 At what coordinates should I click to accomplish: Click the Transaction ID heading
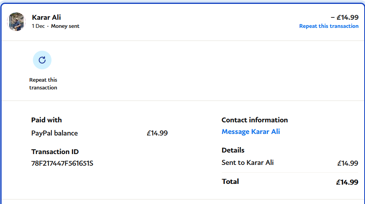(55, 152)
